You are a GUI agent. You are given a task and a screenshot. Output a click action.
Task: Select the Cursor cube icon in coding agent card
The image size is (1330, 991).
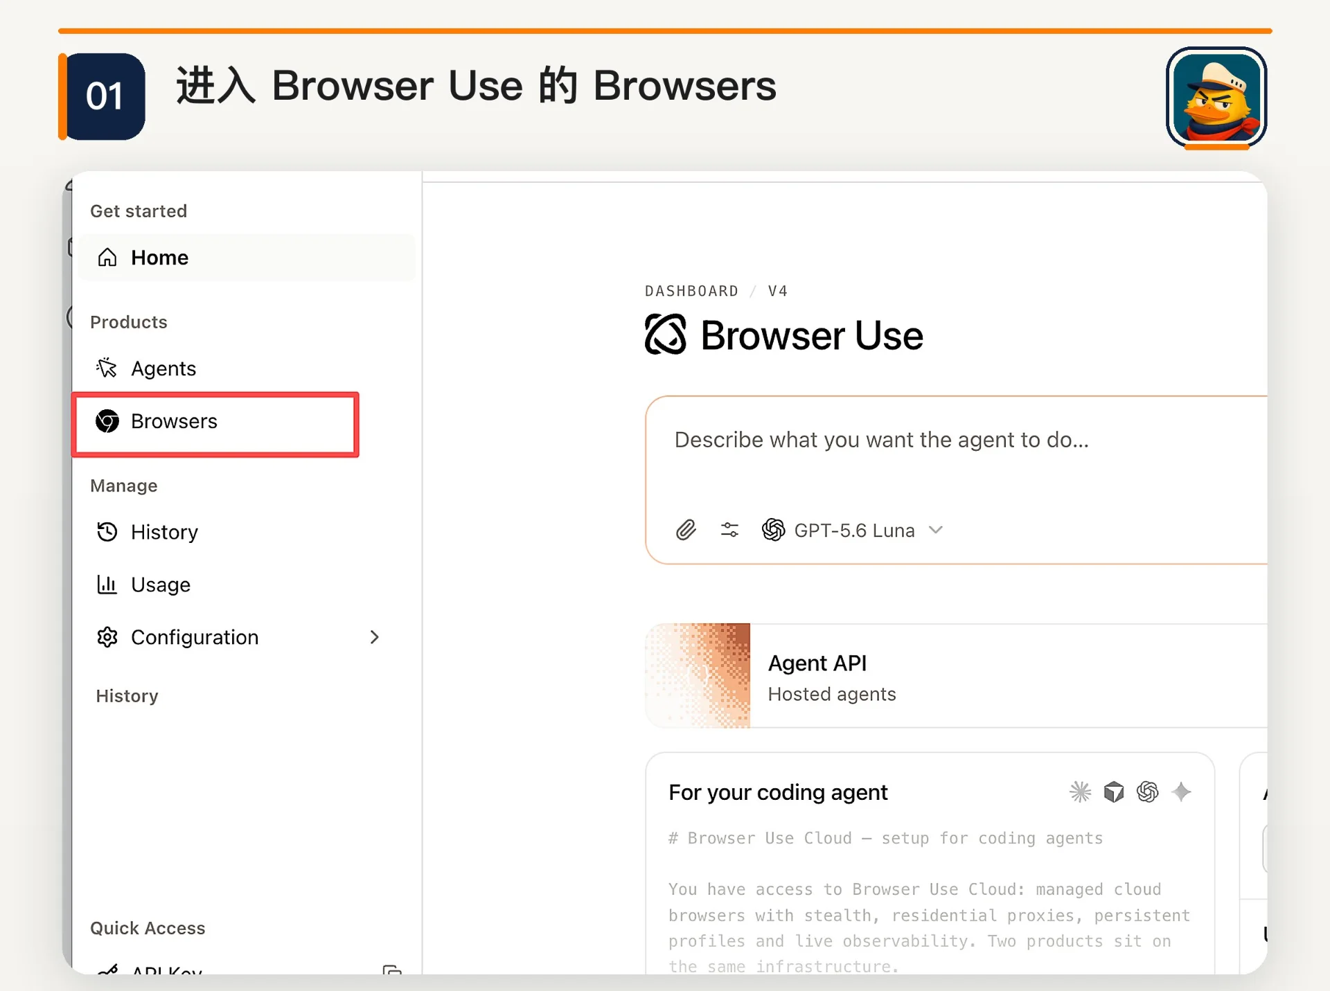(1114, 792)
